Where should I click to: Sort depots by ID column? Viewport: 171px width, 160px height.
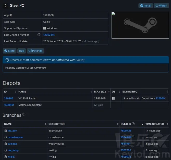click(x=10, y=92)
